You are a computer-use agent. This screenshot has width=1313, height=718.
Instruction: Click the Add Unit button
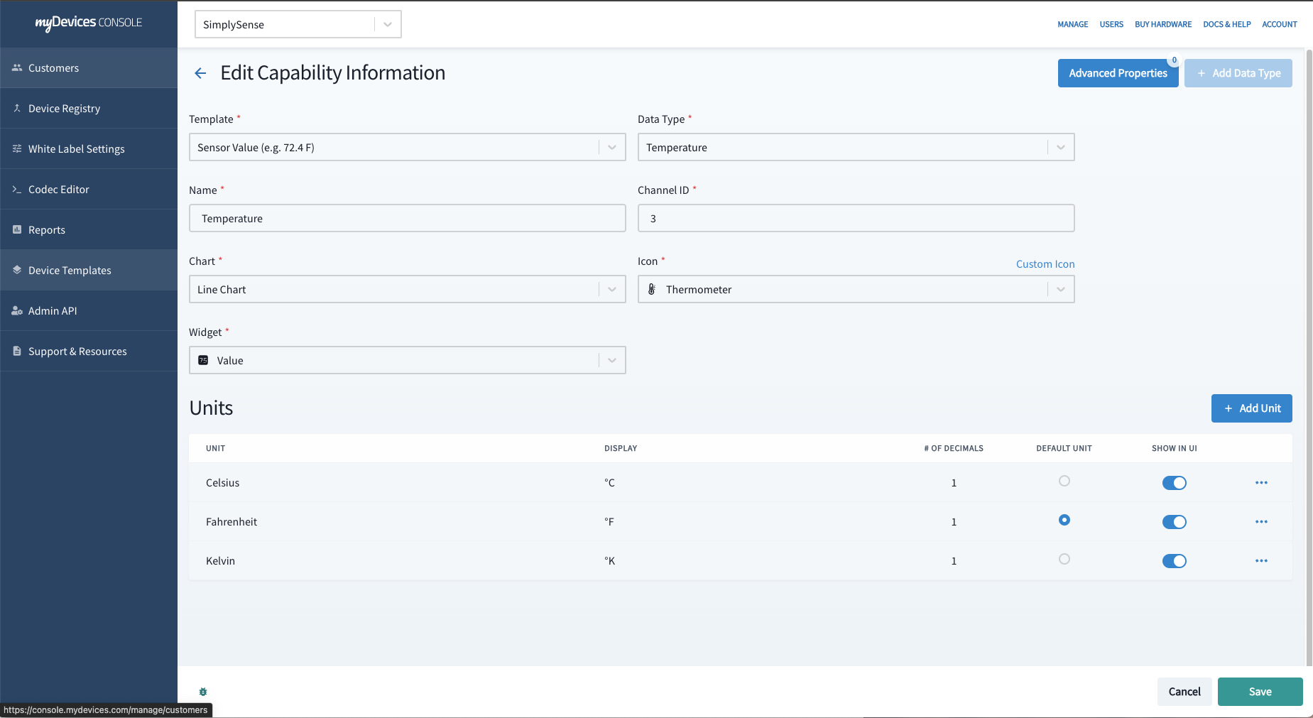pyautogui.click(x=1251, y=408)
